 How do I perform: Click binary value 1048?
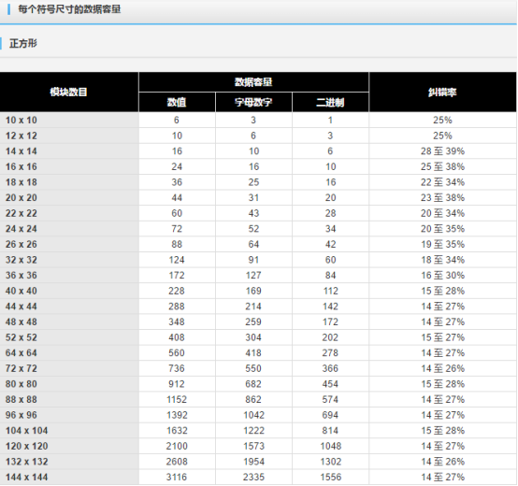click(330, 446)
